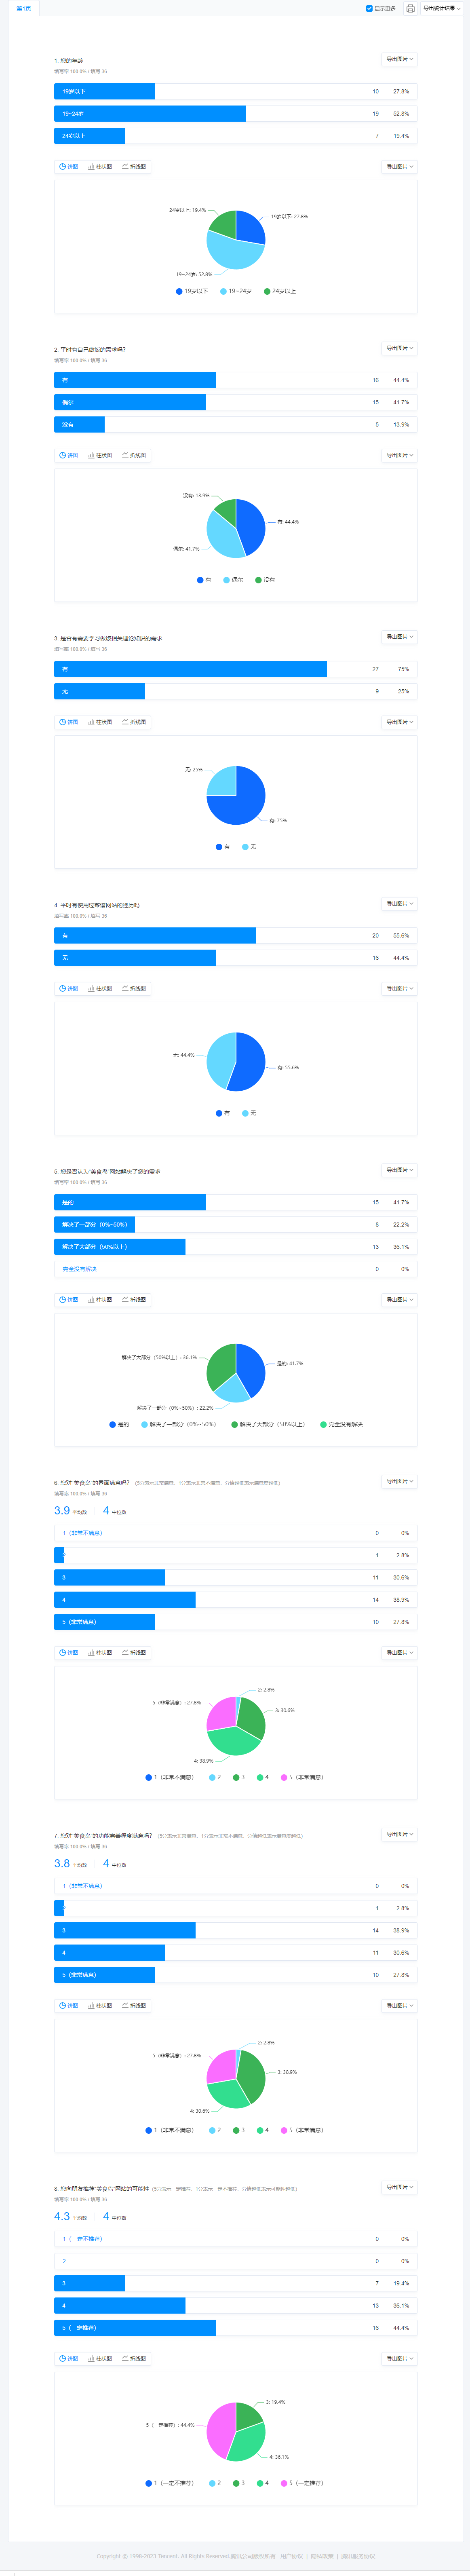Switch question 1 chart to 柱状图
This screenshot has height=2576, width=470.
[100, 167]
